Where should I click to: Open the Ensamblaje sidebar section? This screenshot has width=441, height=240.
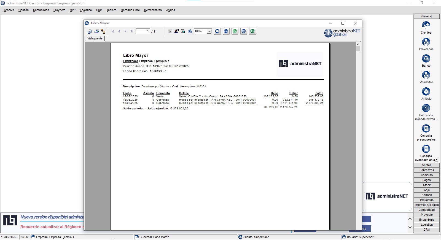(427, 220)
